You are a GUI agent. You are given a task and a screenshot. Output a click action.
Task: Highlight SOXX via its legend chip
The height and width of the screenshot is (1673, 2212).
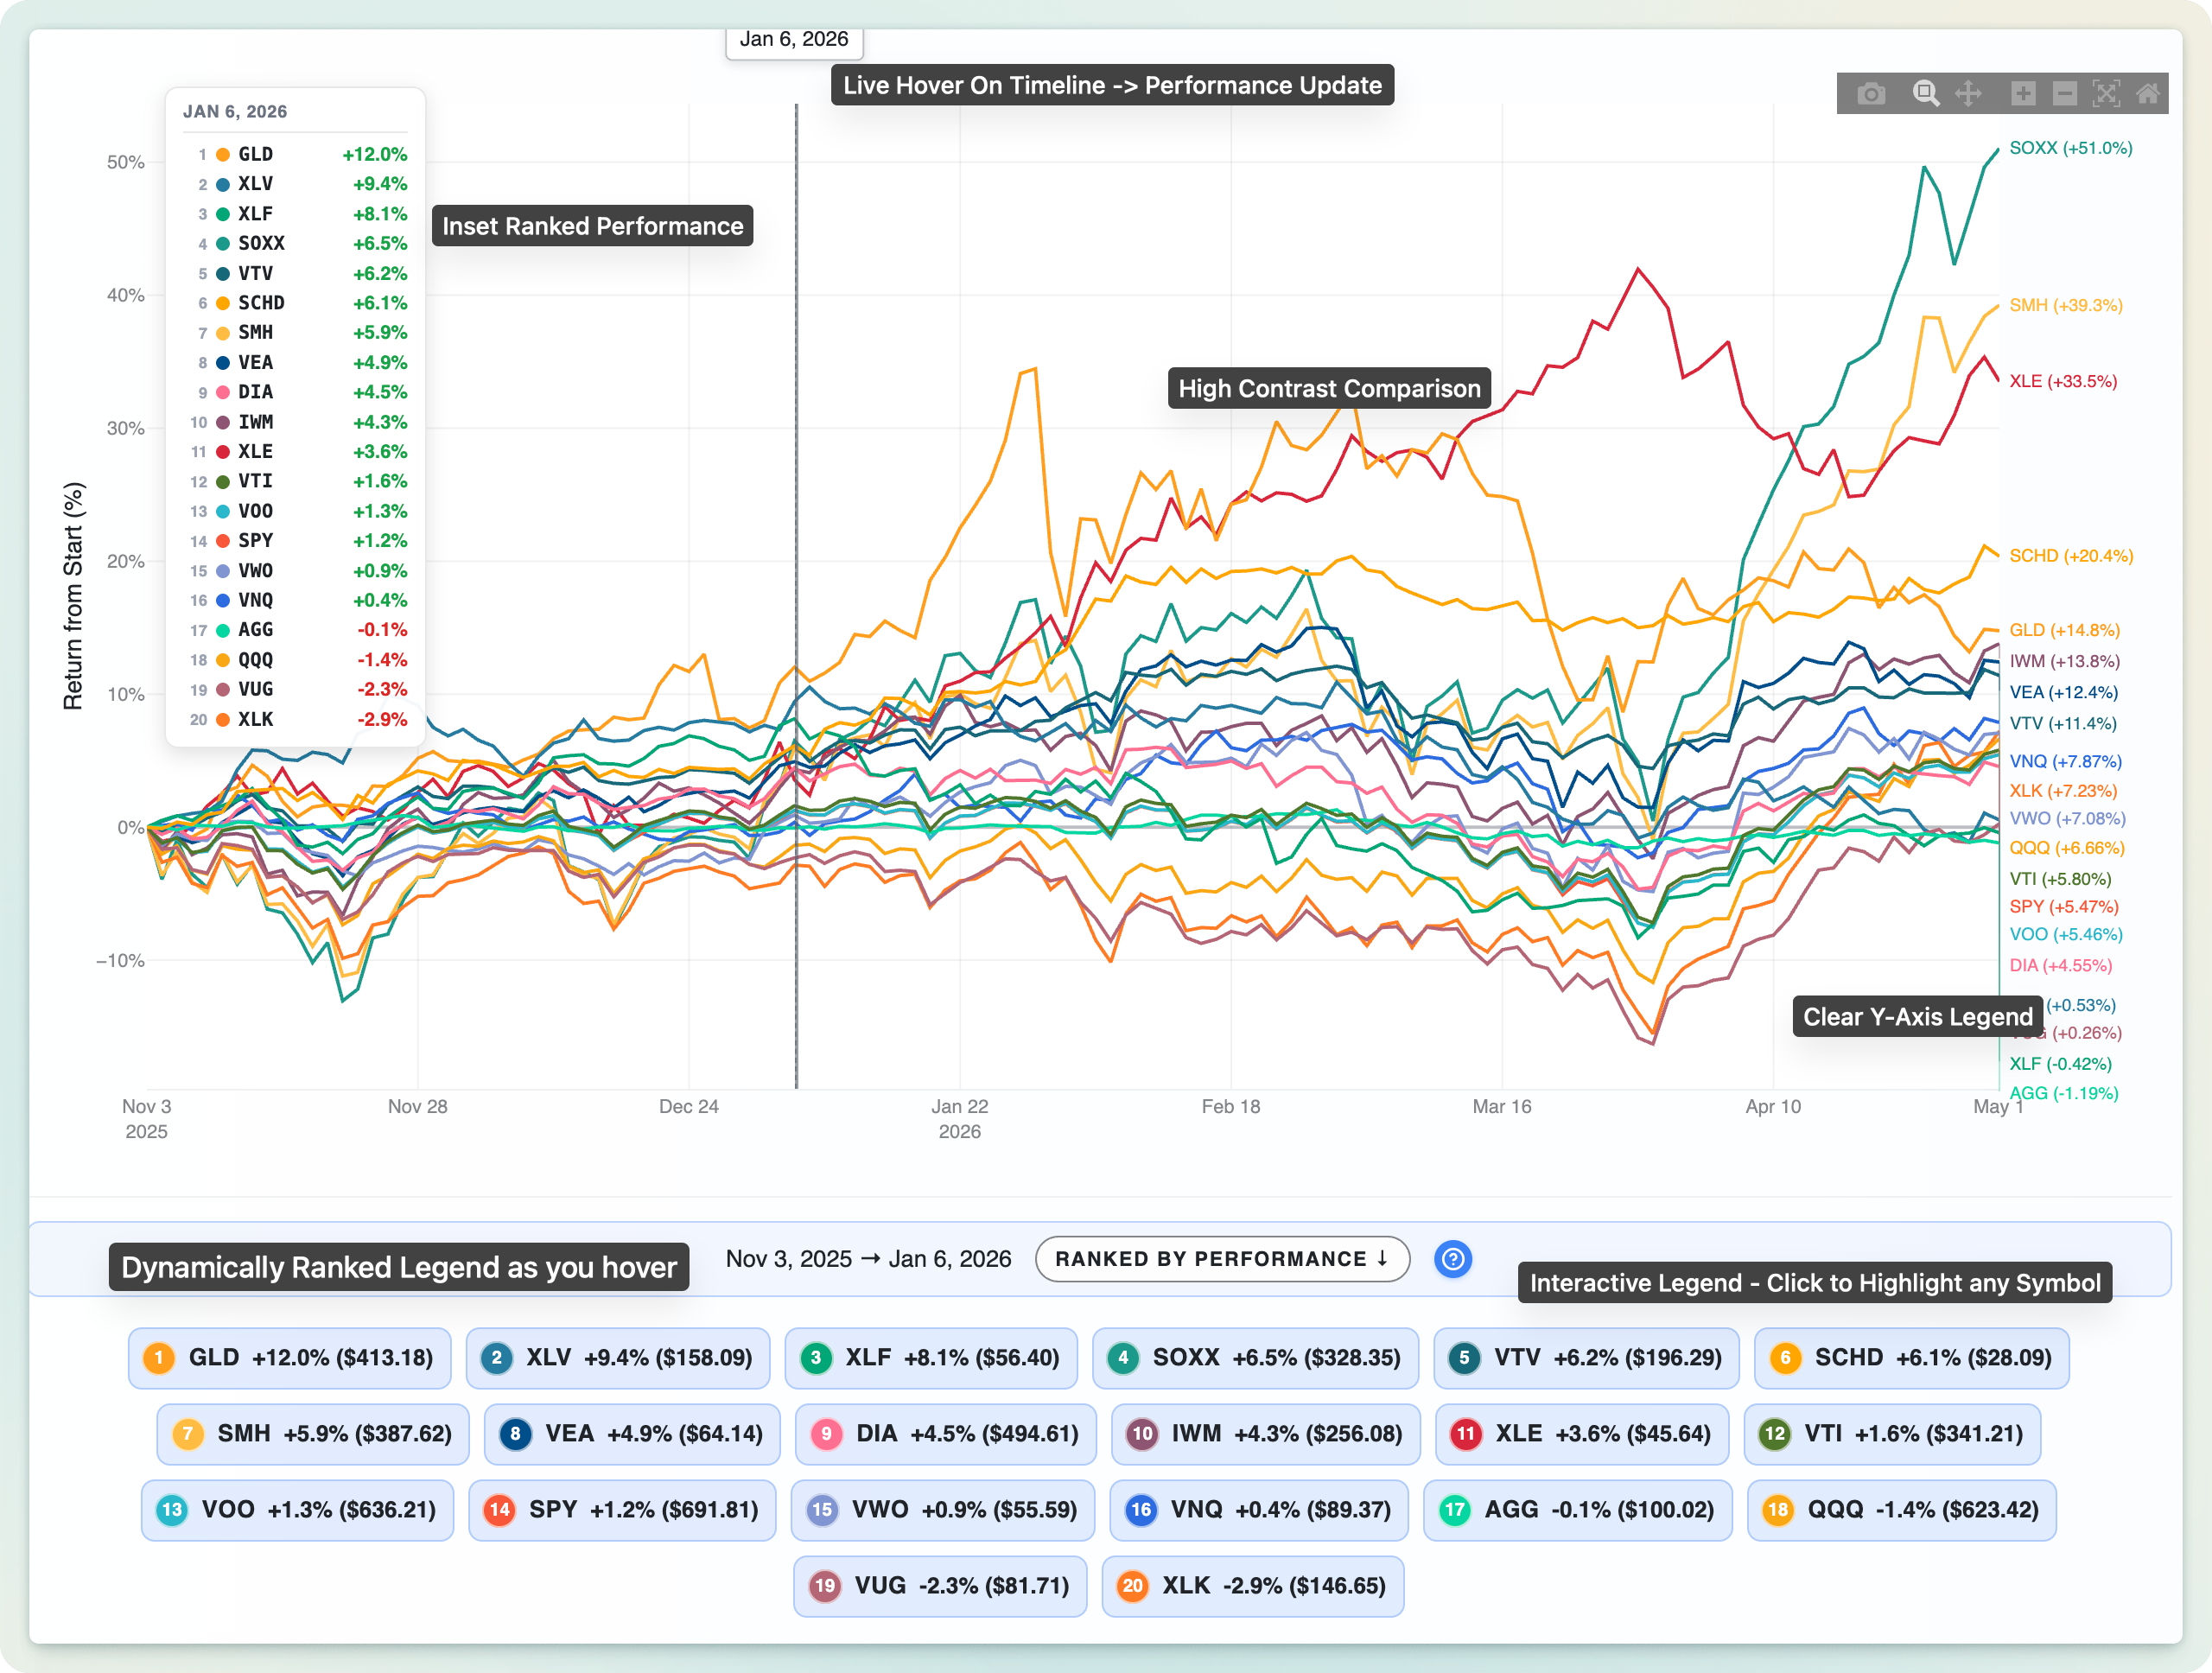click(x=1255, y=1357)
